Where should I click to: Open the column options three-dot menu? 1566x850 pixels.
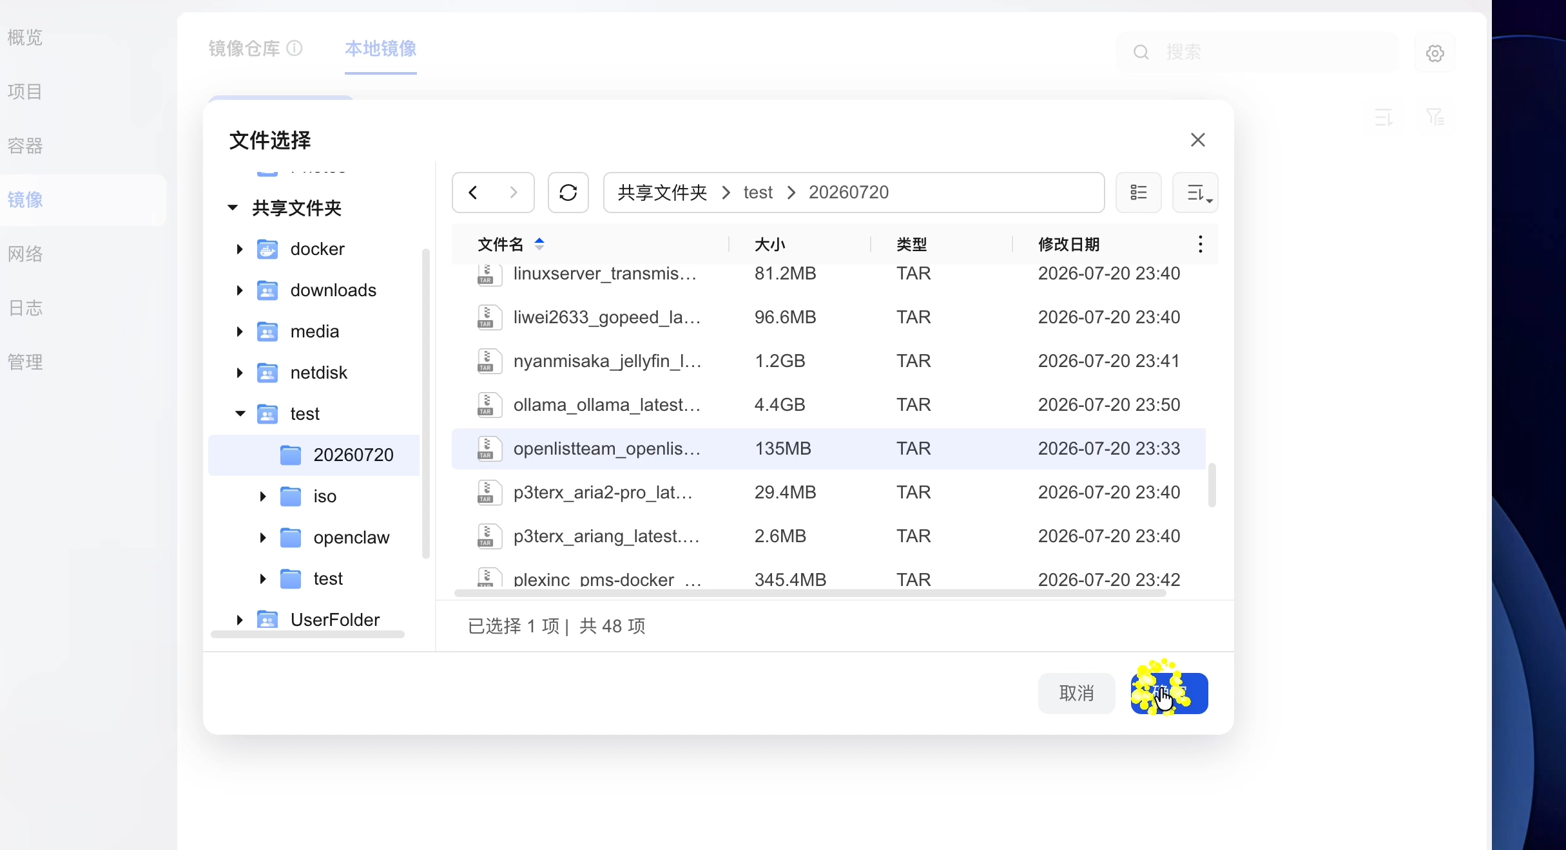coord(1200,244)
